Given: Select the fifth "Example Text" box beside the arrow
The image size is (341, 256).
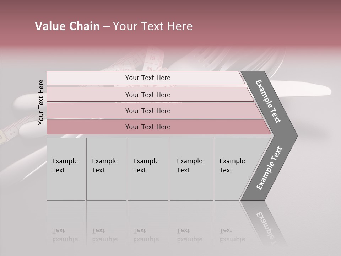Looking at the screenshot, I should (234, 169).
